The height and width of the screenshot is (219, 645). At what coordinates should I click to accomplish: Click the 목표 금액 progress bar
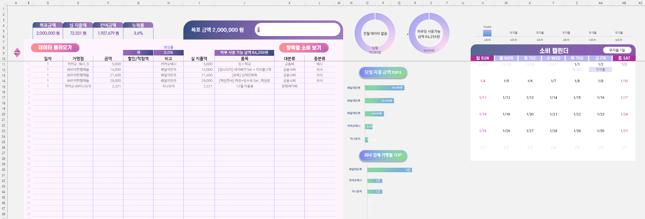[297, 30]
